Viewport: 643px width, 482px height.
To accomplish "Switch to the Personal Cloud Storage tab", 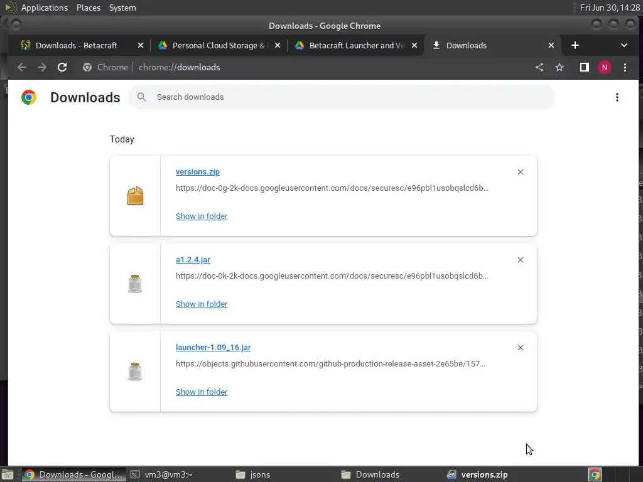I will (218, 45).
